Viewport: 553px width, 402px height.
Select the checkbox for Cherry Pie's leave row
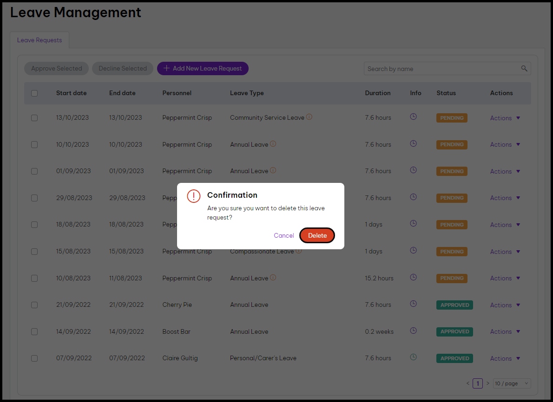(34, 305)
